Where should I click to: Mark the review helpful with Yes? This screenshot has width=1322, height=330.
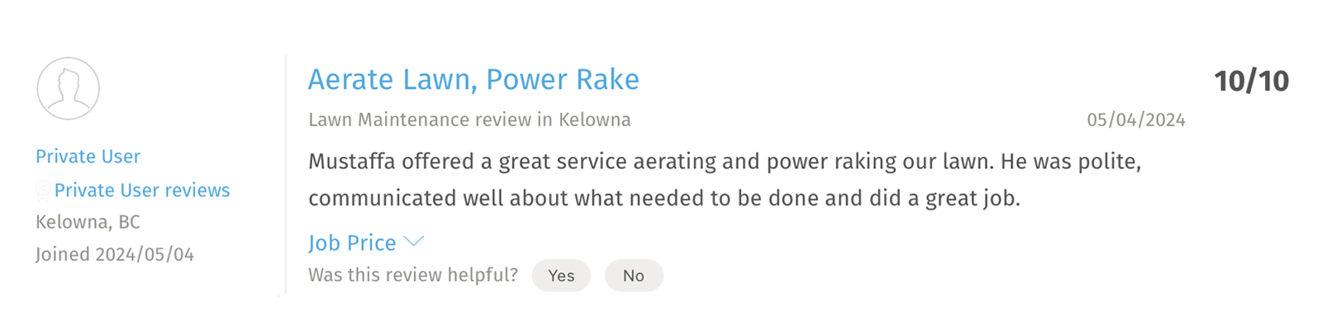tap(561, 276)
